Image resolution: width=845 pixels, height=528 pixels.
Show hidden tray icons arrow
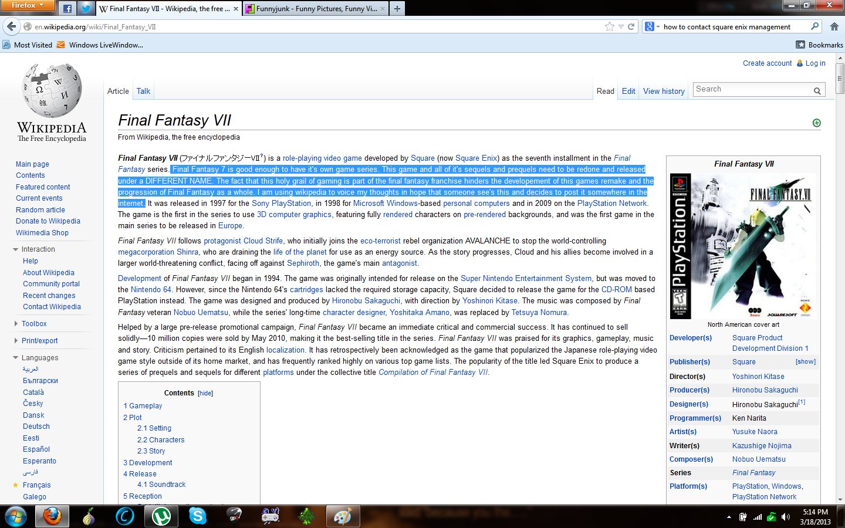coord(729,517)
